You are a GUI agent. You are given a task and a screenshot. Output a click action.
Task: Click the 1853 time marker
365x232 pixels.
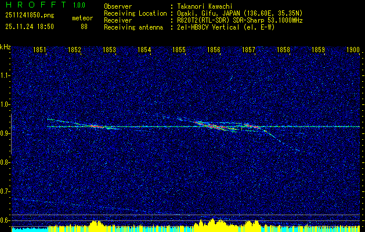click(110, 49)
